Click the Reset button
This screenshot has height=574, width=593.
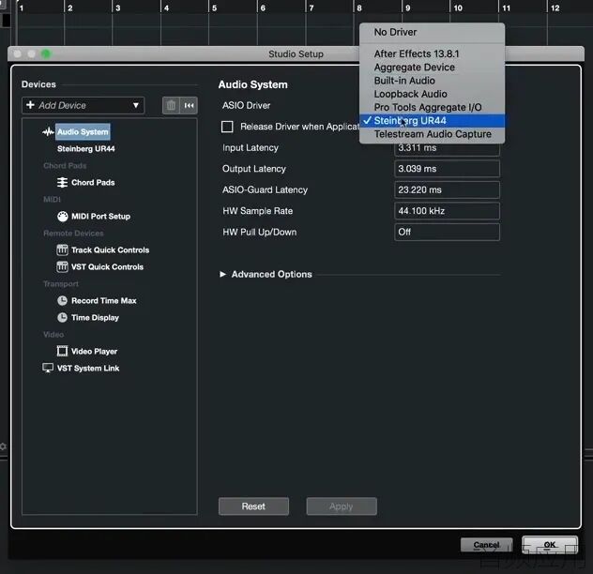[253, 506]
